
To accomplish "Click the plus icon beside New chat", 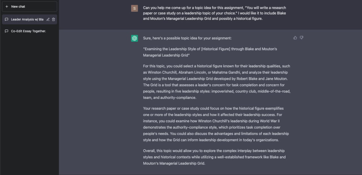I will (x=7, y=6).
